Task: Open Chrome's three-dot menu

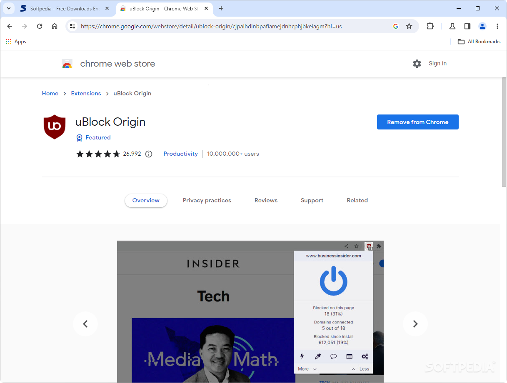Action: [x=497, y=26]
